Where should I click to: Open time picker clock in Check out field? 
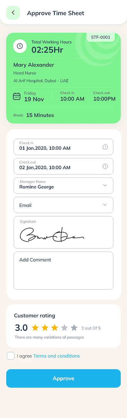(x=105, y=166)
